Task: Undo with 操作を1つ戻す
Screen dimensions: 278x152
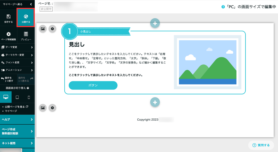Action: (8, 79)
